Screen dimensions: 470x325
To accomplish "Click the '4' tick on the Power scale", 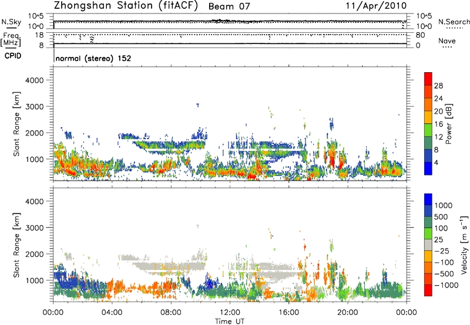I will tap(437, 163).
